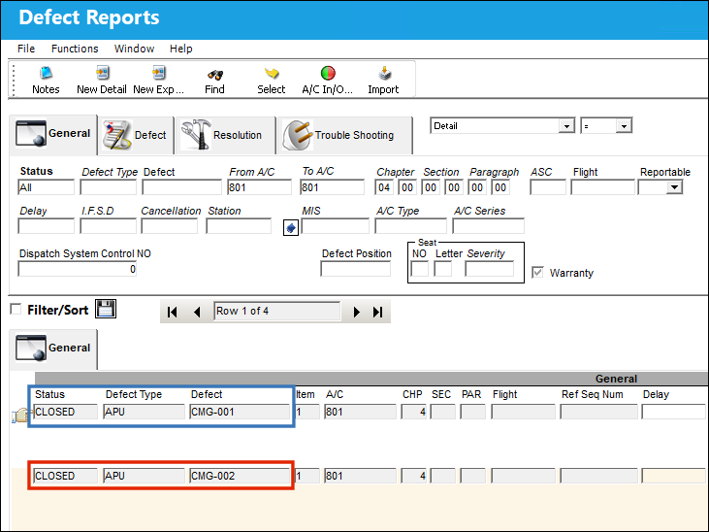This screenshot has height=532, width=709.
Task: Click the Chapter field showing 04
Action: coord(384,187)
